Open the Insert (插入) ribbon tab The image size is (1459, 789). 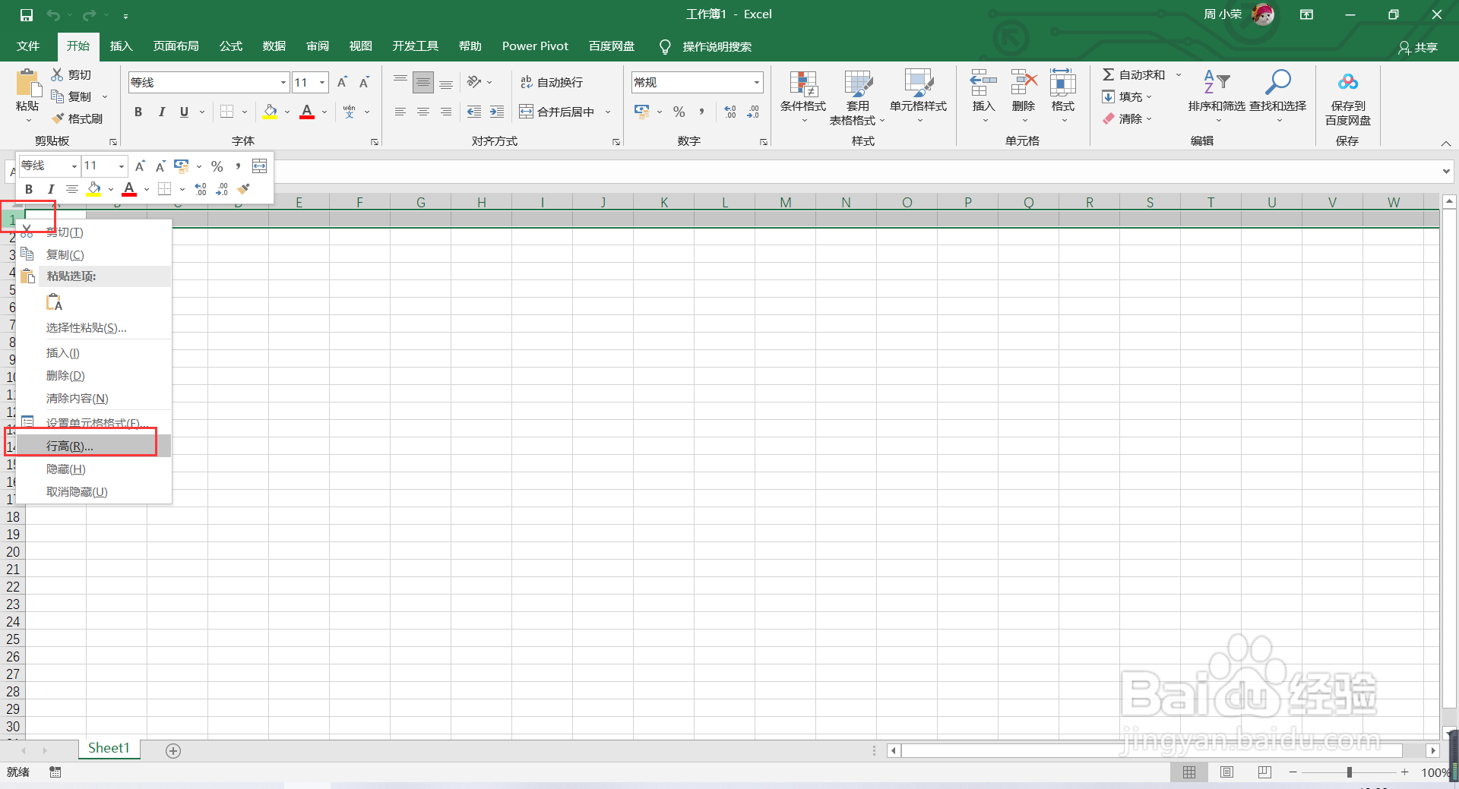pyautogui.click(x=121, y=46)
